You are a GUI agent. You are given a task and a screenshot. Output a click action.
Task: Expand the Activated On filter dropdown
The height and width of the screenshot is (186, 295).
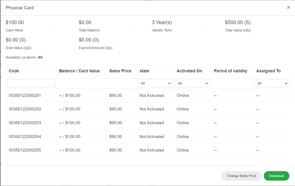(192, 83)
